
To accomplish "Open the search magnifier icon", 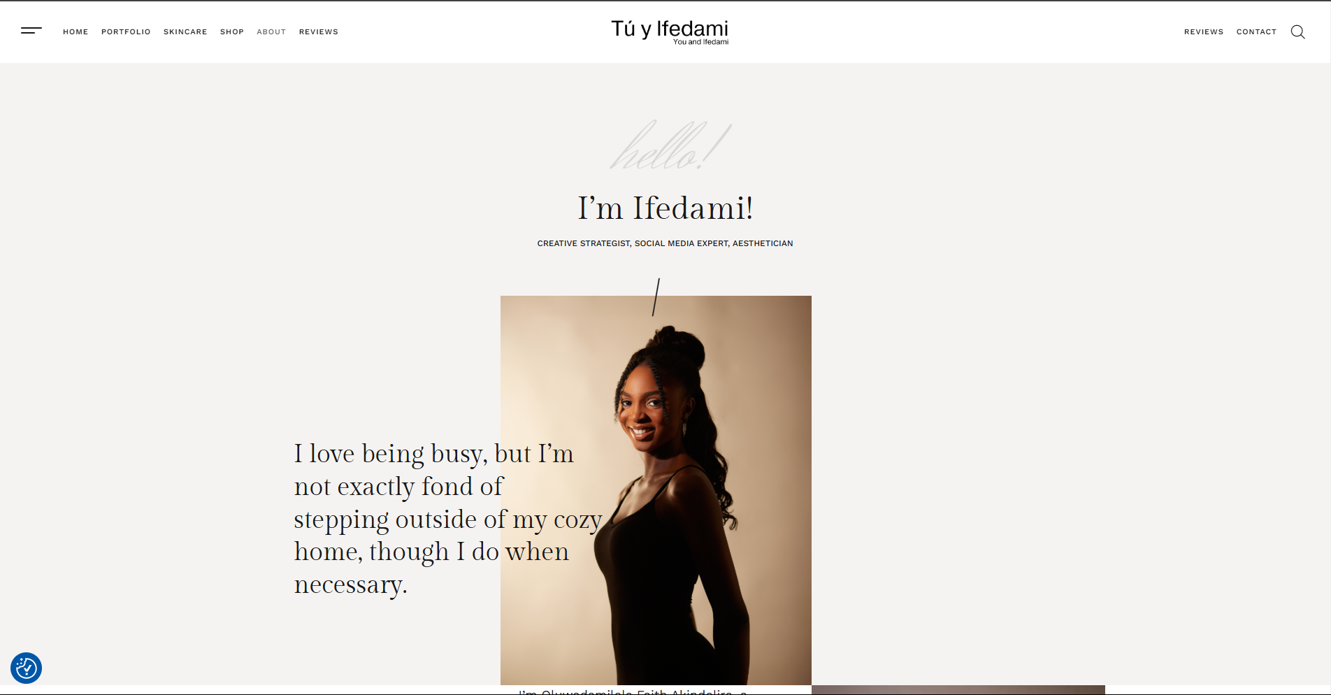I will pyautogui.click(x=1297, y=32).
